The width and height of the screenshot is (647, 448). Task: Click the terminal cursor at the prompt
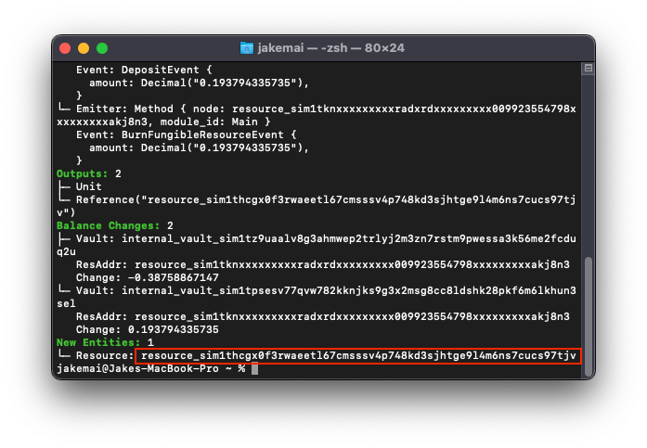254,369
